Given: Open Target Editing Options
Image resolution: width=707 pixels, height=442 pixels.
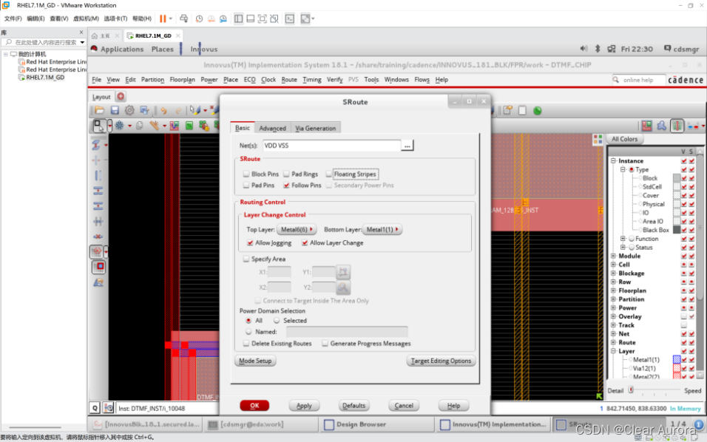Looking at the screenshot, I should pos(441,361).
